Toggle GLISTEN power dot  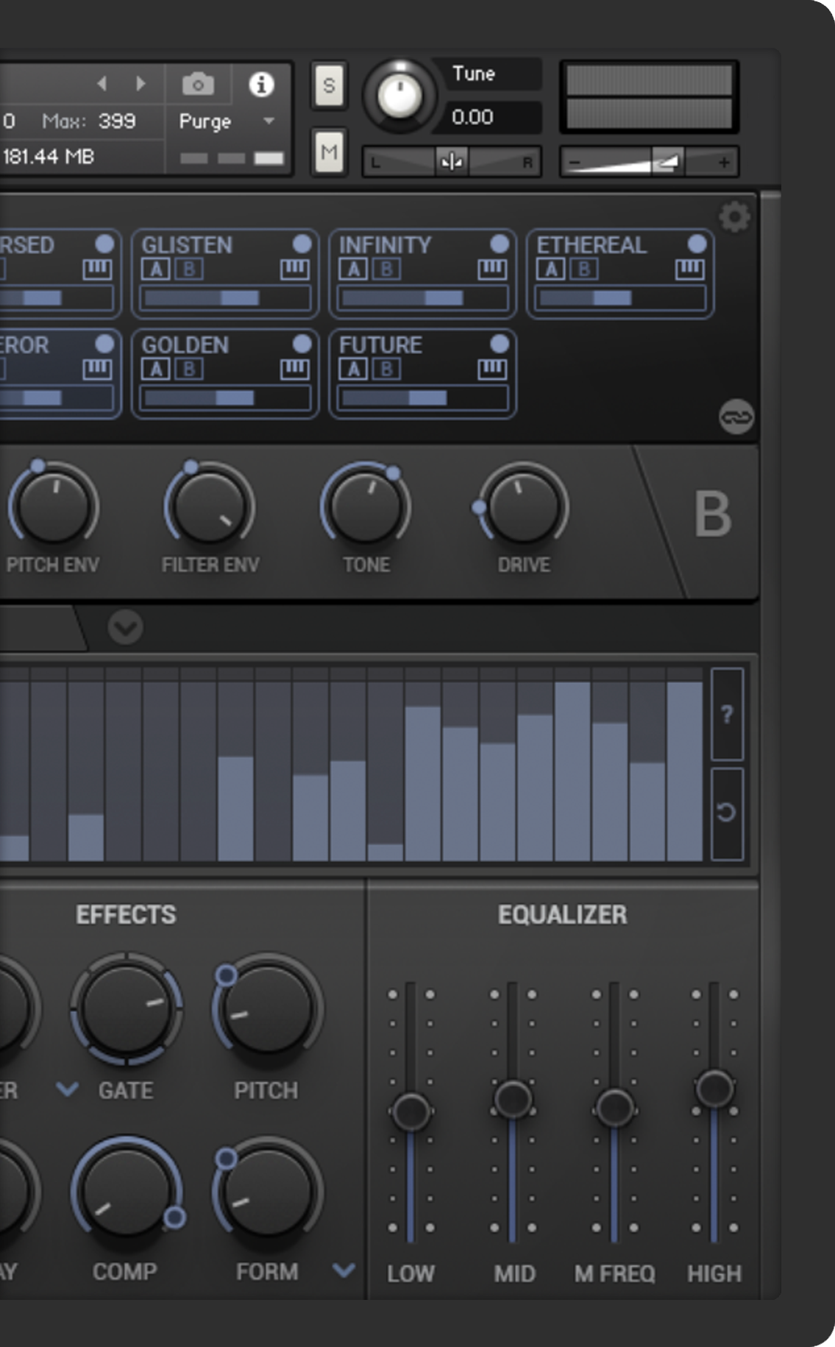(302, 244)
